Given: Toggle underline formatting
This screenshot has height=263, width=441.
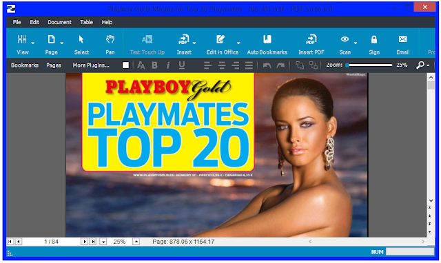Looking at the screenshot, I should click(x=182, y=65).
